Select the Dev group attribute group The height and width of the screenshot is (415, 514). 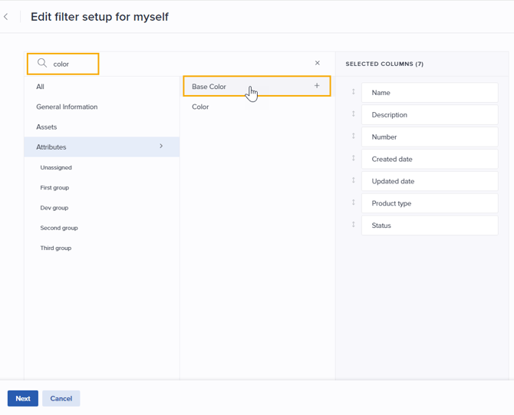click(54, 208)
